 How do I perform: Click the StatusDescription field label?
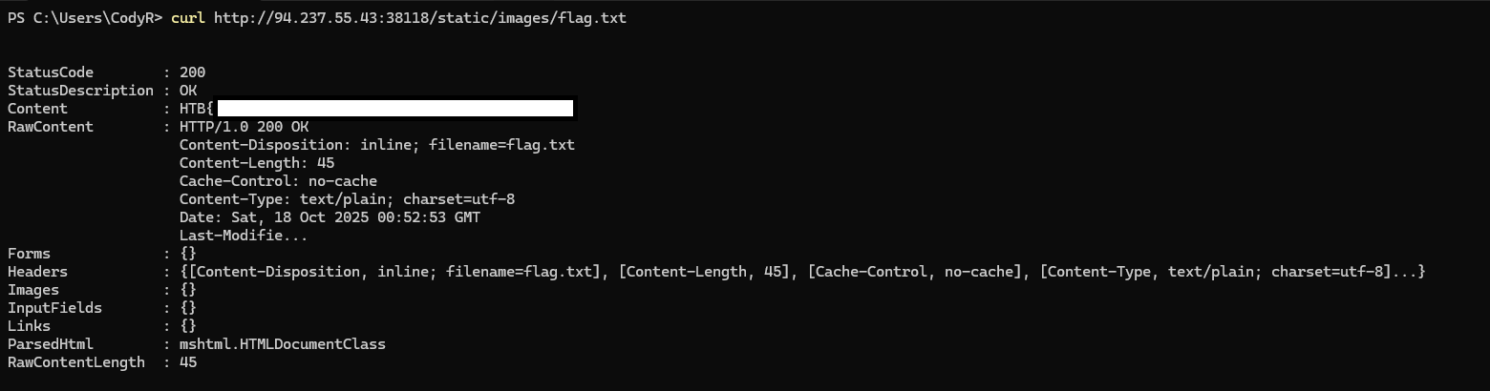point(80,91)
